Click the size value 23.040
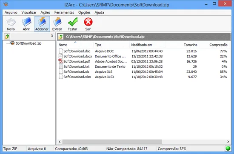234x154 pixels. click(191, 72)
